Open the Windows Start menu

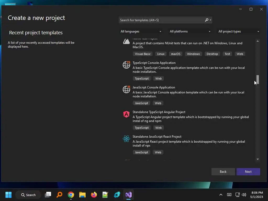(8, 195)
